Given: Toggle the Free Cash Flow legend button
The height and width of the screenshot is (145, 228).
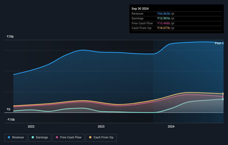Looking at the screenshot, I should 69,138.
